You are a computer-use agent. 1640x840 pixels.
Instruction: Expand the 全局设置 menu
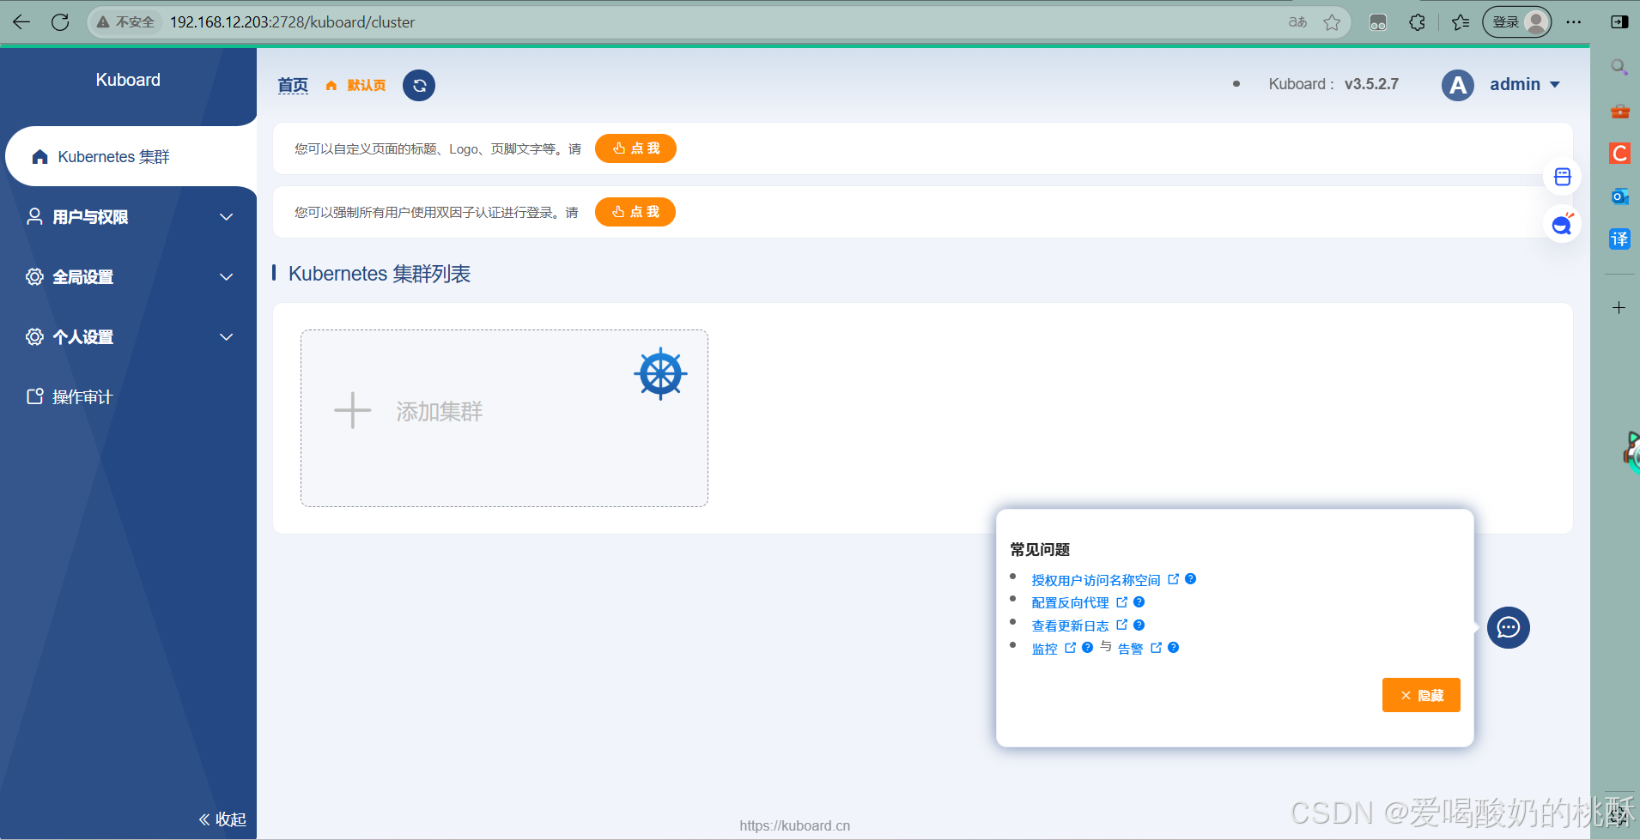(129, 277)
